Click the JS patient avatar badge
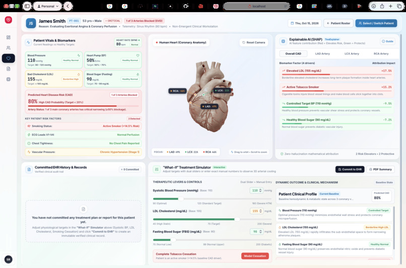 coord(31,23)
